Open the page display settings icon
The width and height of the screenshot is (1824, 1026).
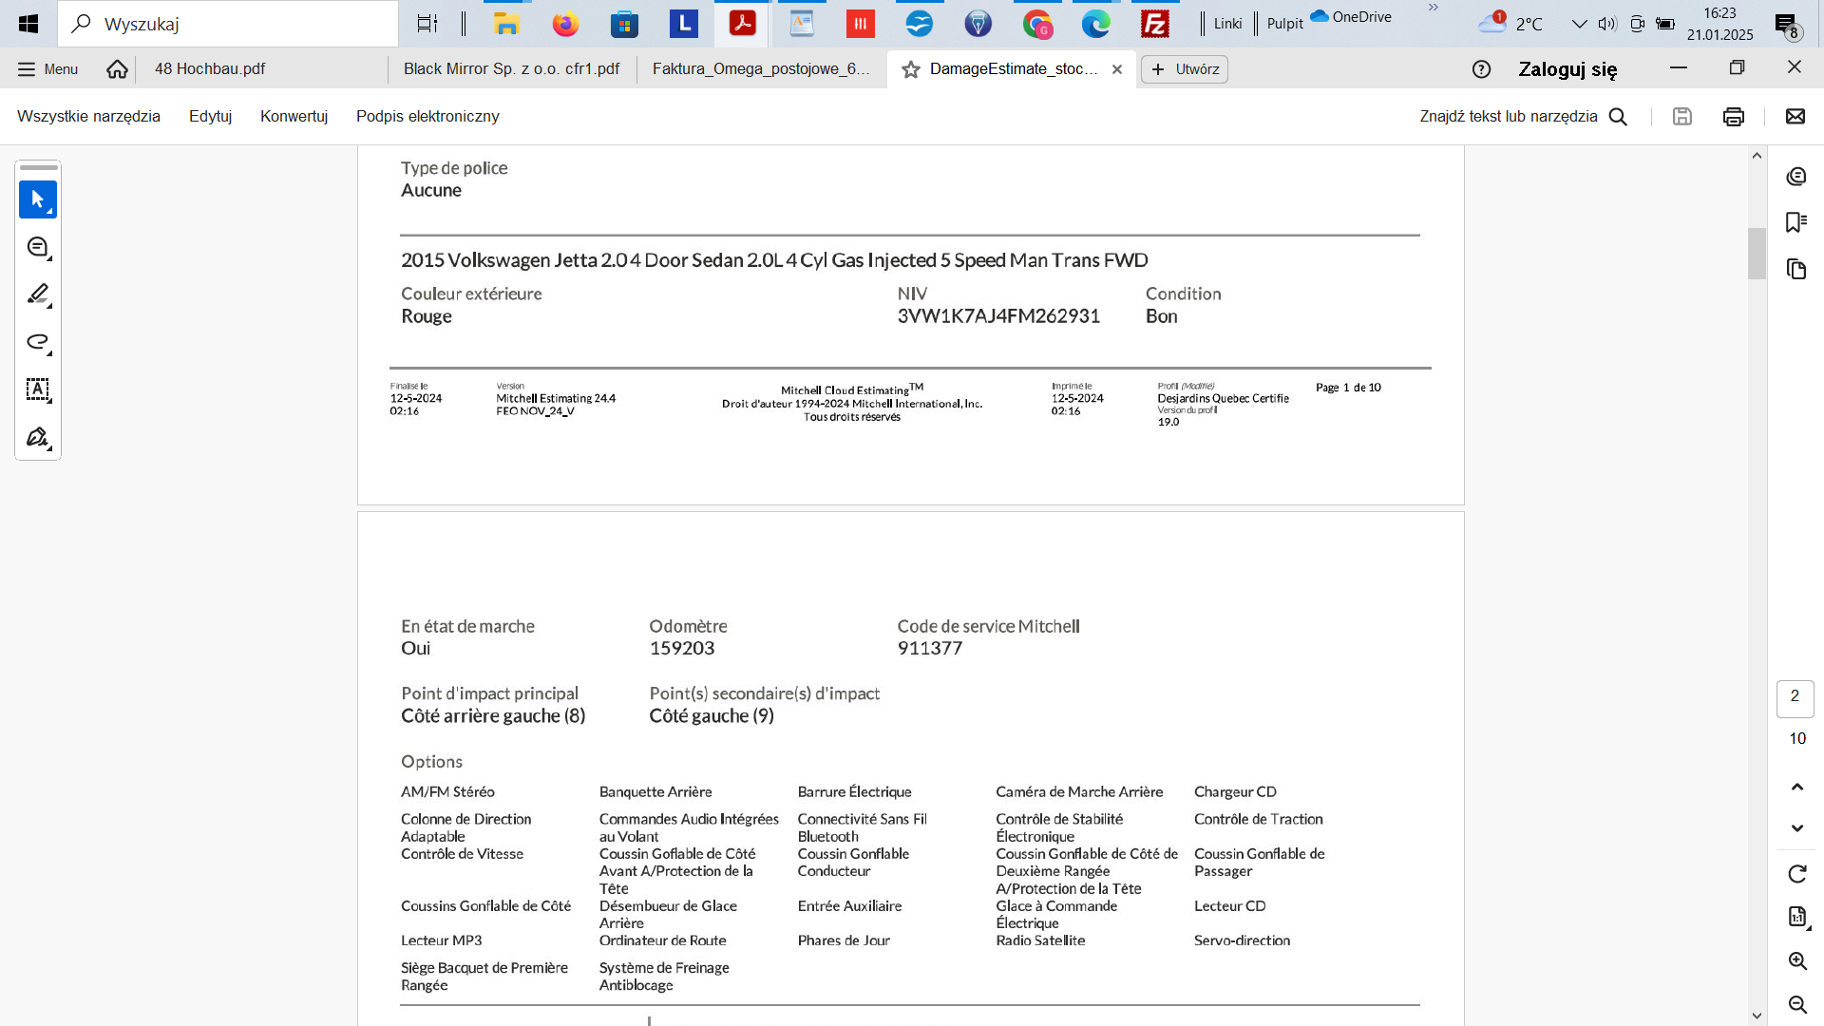[x=1796, y=917]
